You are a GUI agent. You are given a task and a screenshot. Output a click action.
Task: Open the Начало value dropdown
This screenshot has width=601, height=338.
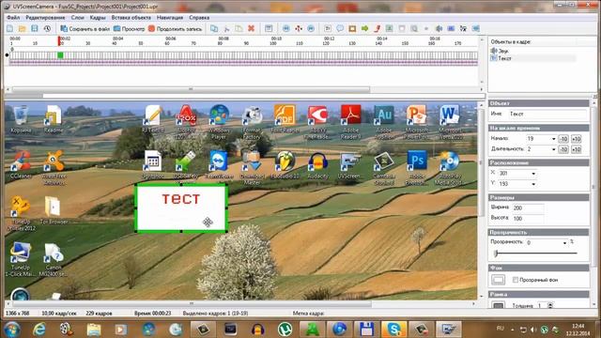pyautogui.click(x=553, y=139)
